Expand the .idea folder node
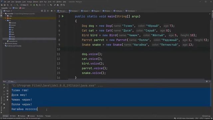 [x=6, y=16]
